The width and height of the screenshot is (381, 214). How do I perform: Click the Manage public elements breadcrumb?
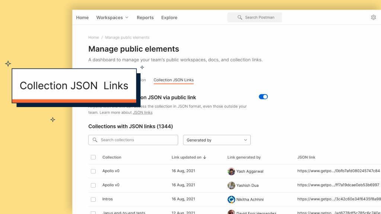(x=127, y=38)
